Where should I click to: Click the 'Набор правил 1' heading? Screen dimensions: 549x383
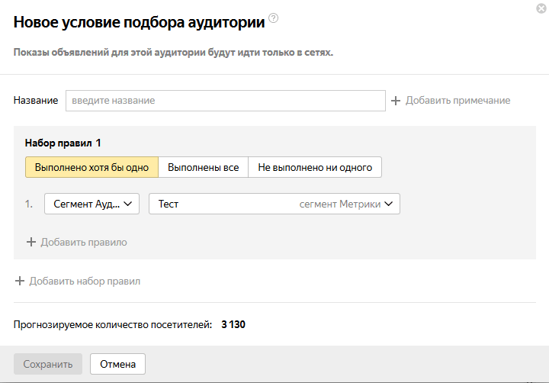tap(63, 143)
